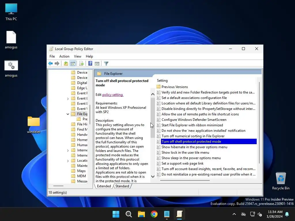Click the blue Help toolbar icon

click(90, 64)
